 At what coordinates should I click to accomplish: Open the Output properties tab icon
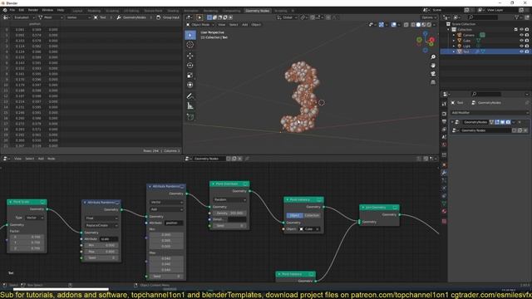pyautogui.click(x=444, y=122)
